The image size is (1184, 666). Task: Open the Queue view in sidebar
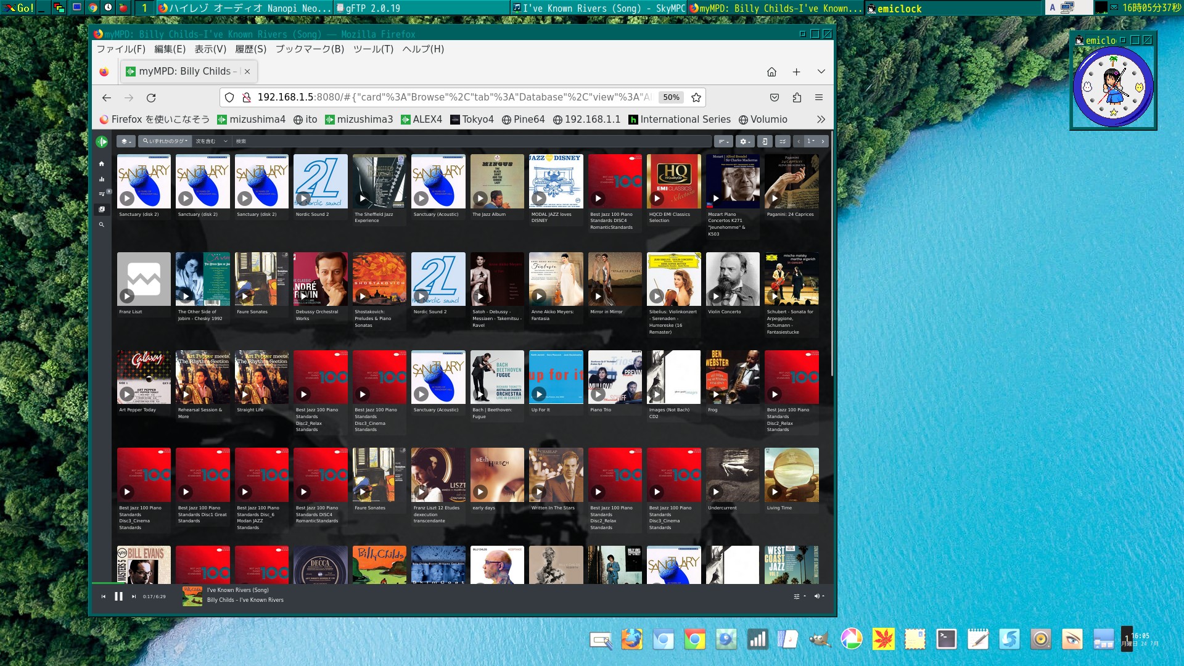(102, 194)
